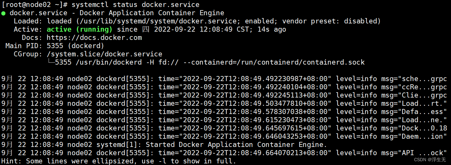The image size is (451, 165).
Task: Click '/usr/bin/dockerd' in the CGroup process line
Action: pos(109,62)
